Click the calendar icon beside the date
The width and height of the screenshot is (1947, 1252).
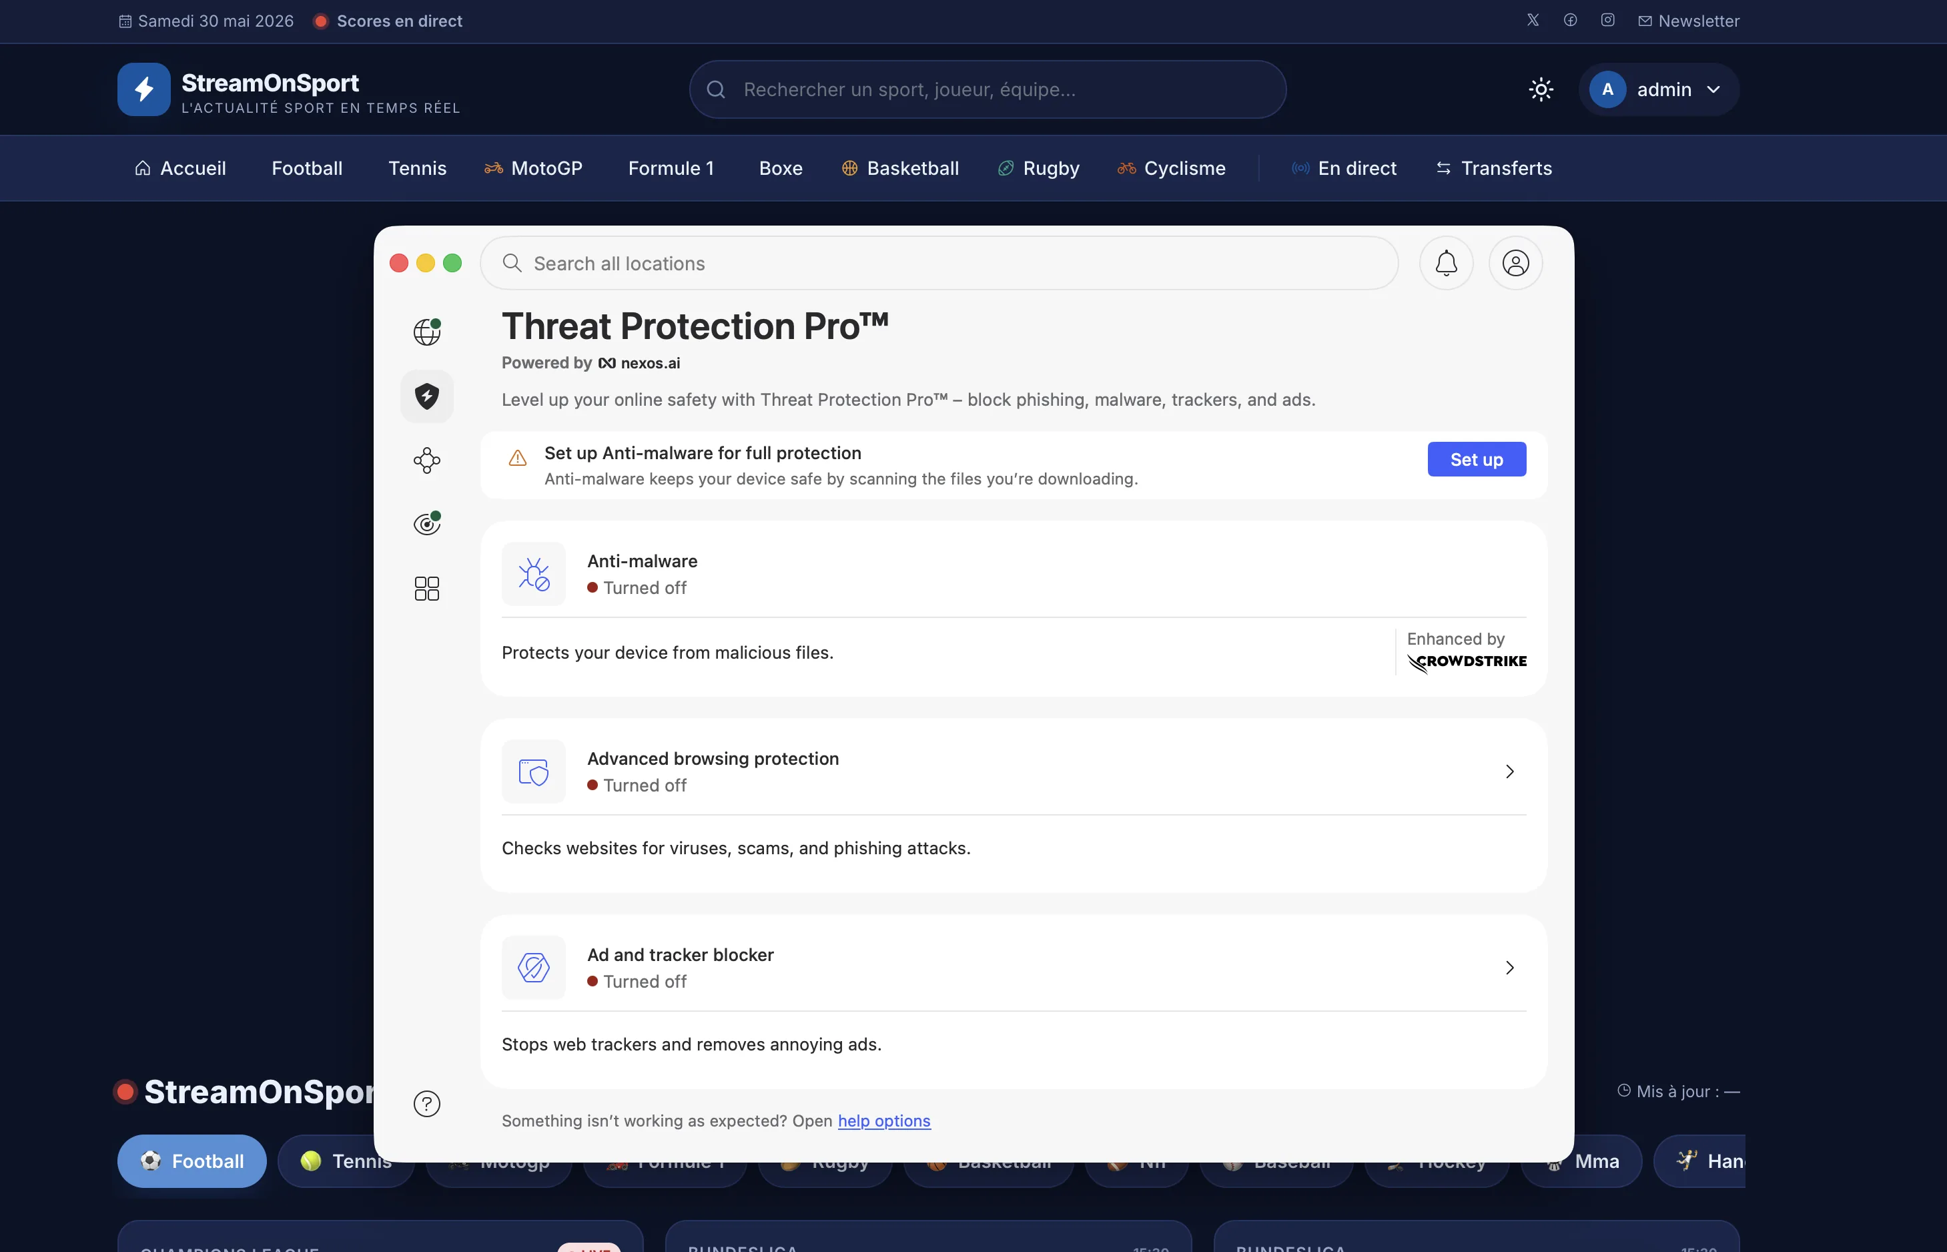(x=125, y=21)
